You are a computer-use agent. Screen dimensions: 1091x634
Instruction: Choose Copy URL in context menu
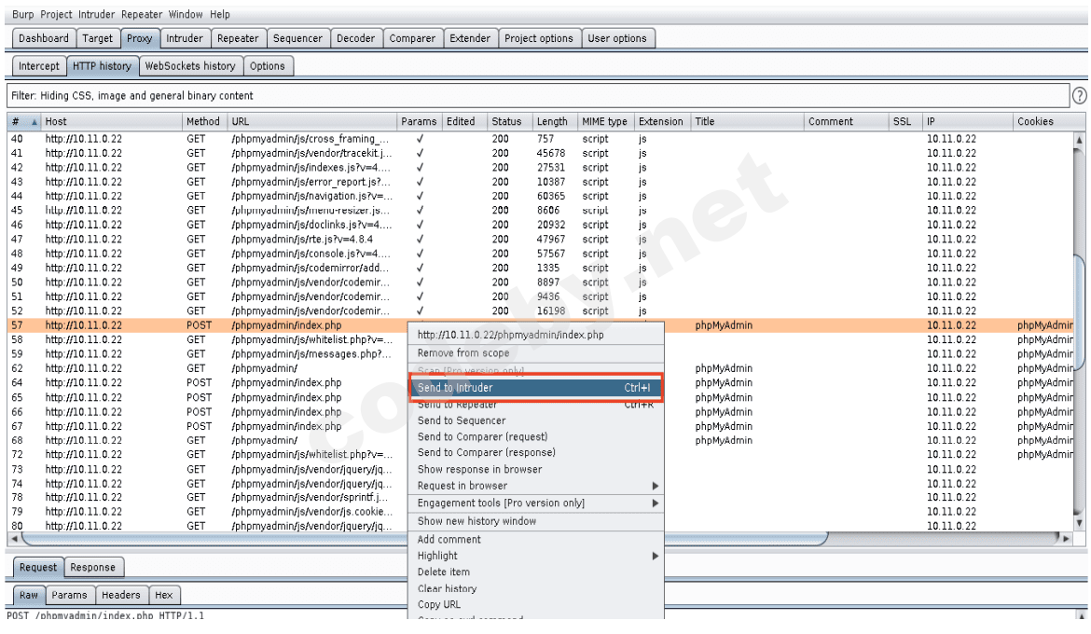[x=534, y=605]
